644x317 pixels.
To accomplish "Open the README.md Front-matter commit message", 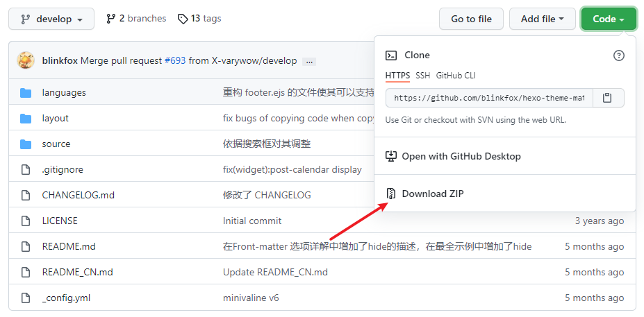I will pos(377,246).
